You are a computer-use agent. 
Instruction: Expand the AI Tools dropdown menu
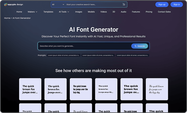(64, 12)
